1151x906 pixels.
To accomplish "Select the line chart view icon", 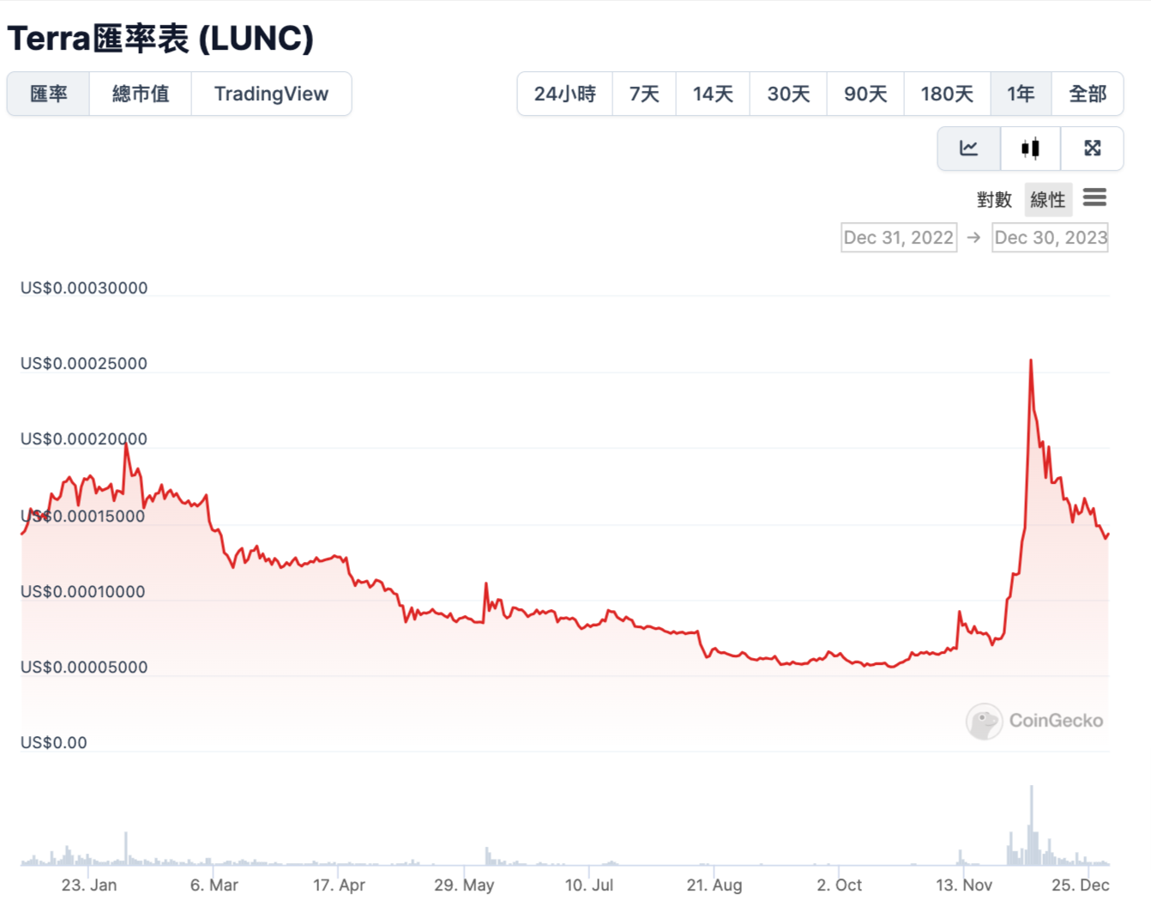I will (968, 148).
